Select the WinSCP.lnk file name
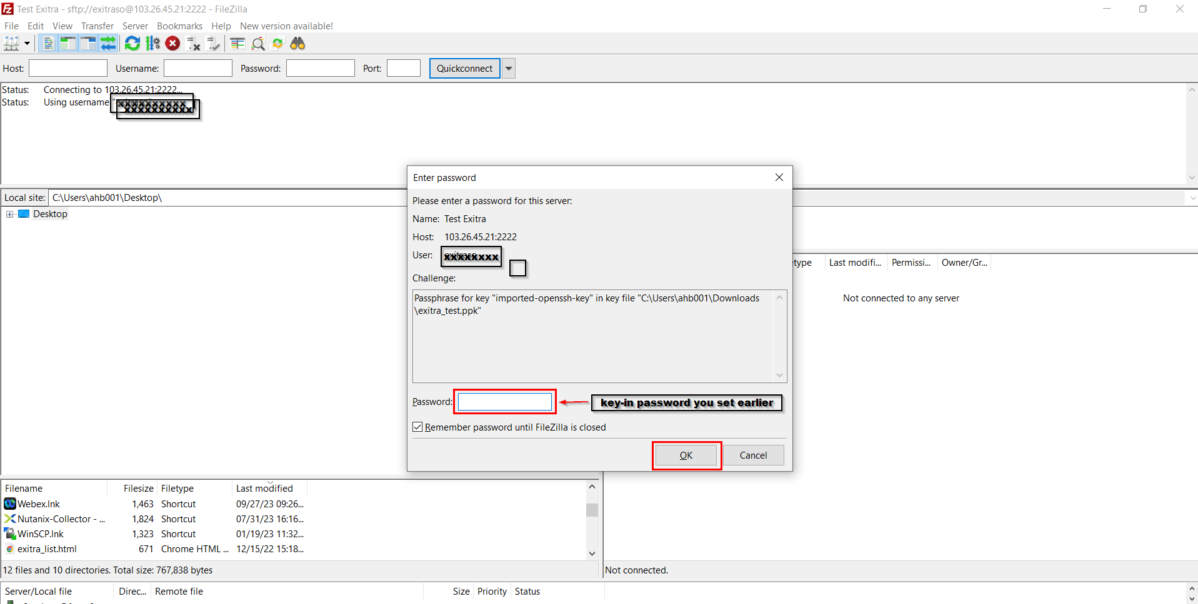This screenshot has height=604, width=1198. coord(41,534)
